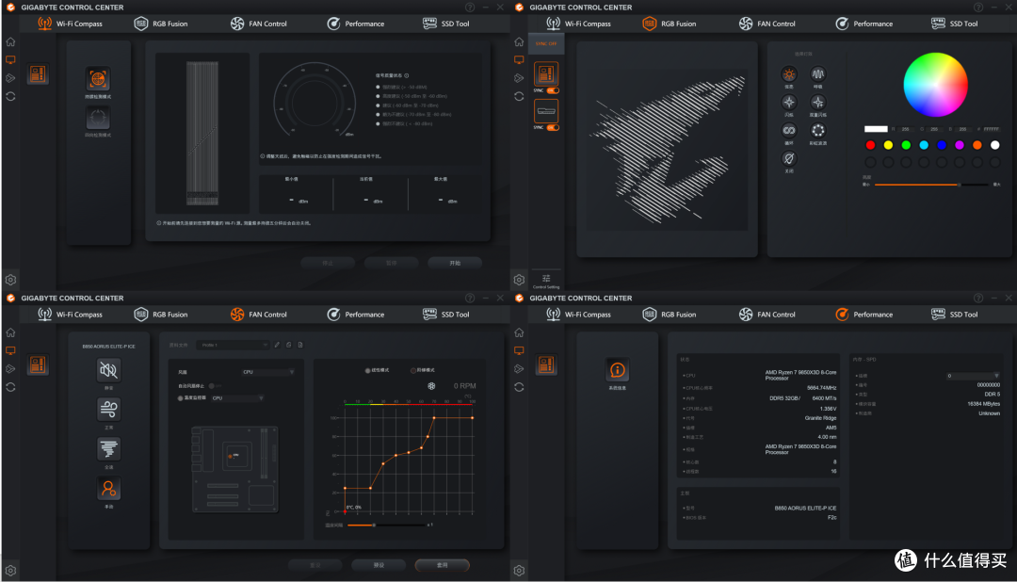Screen dimensions: 1017x582
Task: Click the greyed pause button in Wi-Fi Compass window
Action: pyautogui.click(x=391, y=263)
